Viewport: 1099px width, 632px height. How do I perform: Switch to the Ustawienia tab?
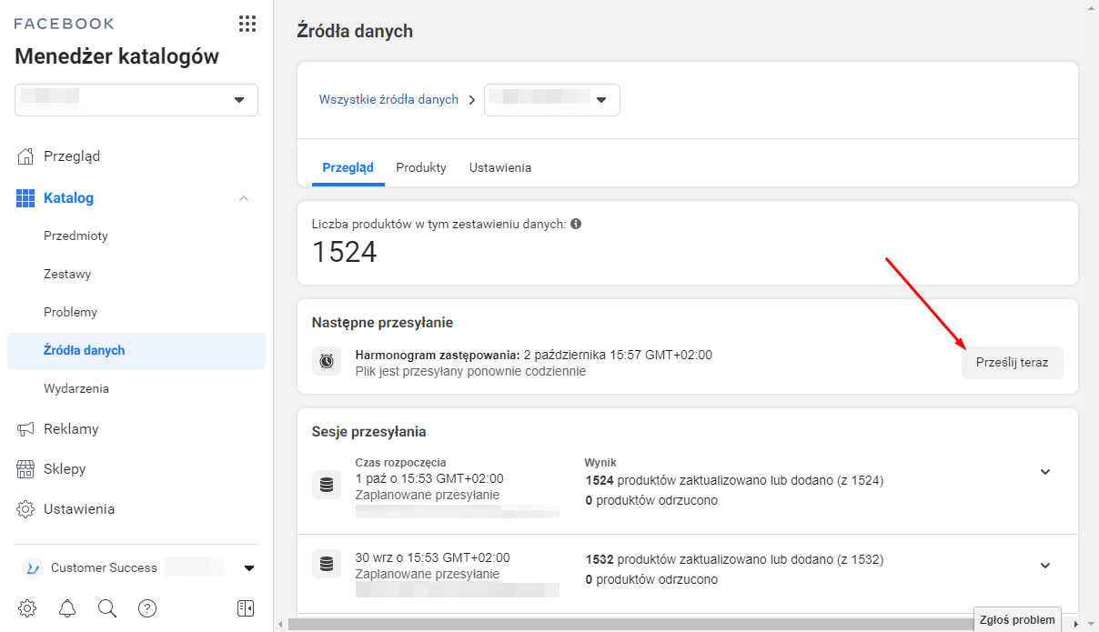click(x=500, y=168)
